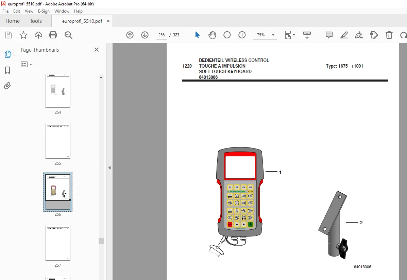
Task: Click the '1220' section number
Action: click(187, 66)
